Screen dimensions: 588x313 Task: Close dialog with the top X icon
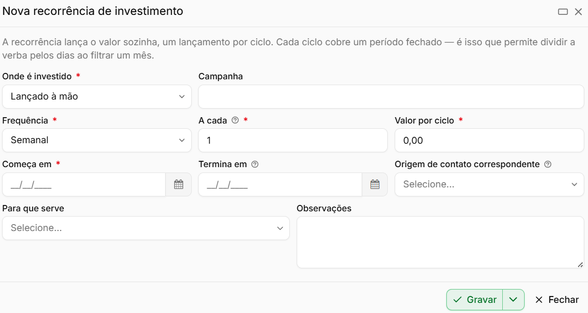[x=578, y=12]
